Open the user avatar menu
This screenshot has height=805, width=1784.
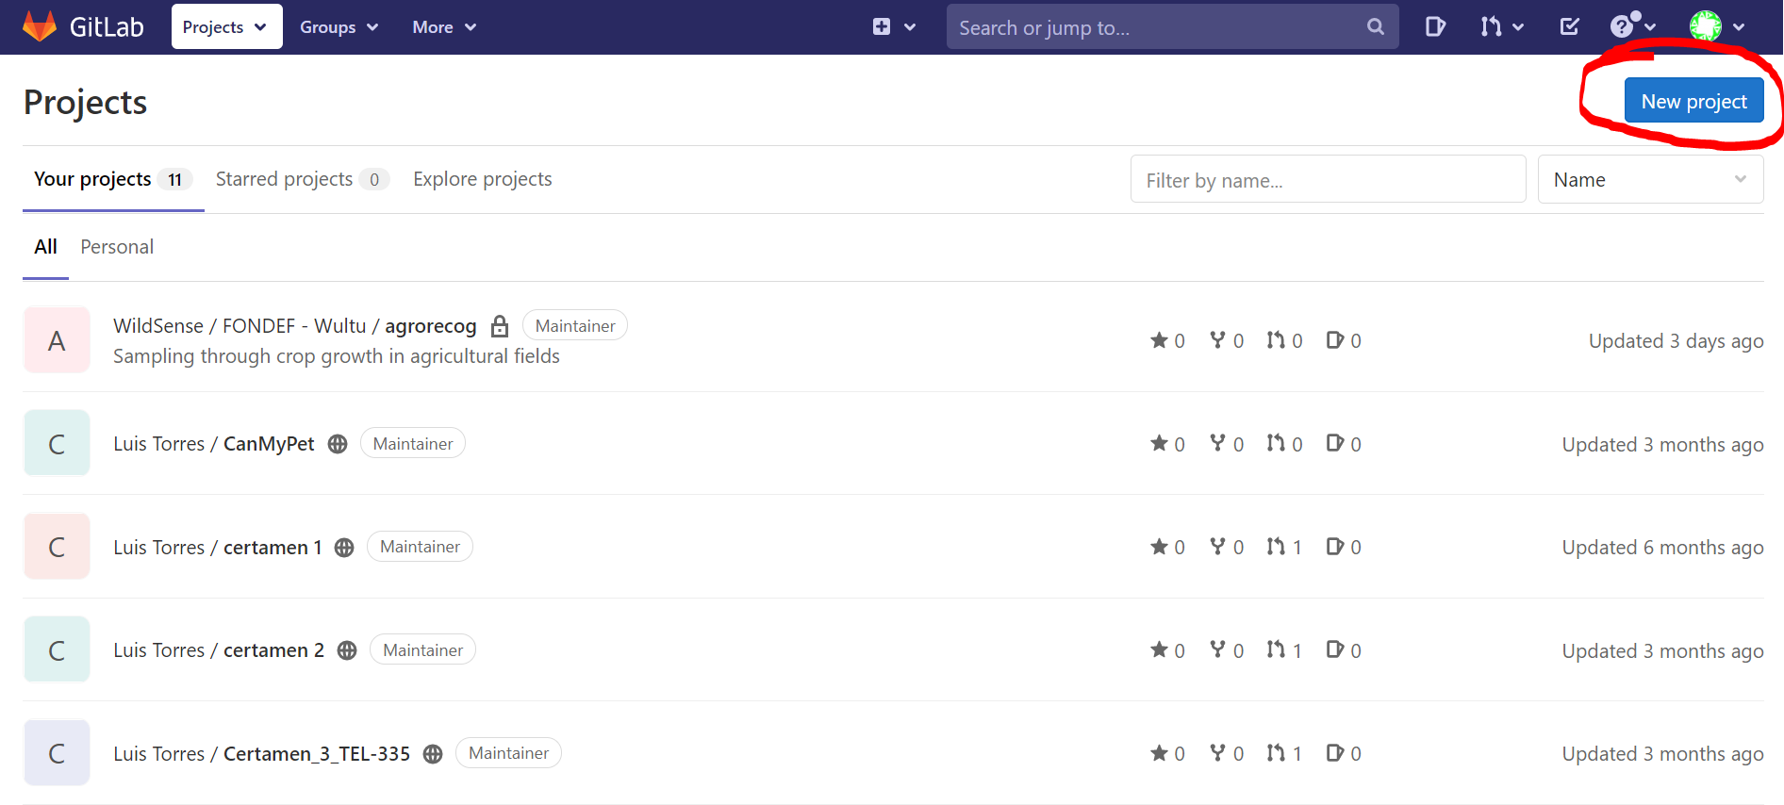1716,26
